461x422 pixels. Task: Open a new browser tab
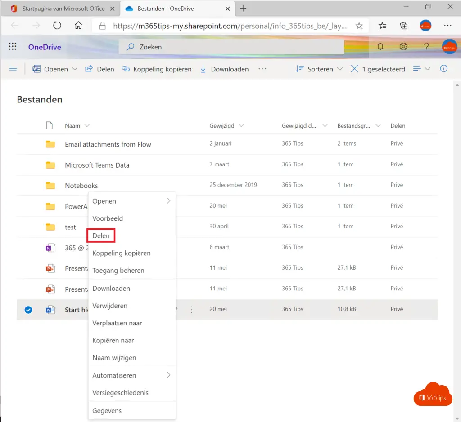(243, 9)
